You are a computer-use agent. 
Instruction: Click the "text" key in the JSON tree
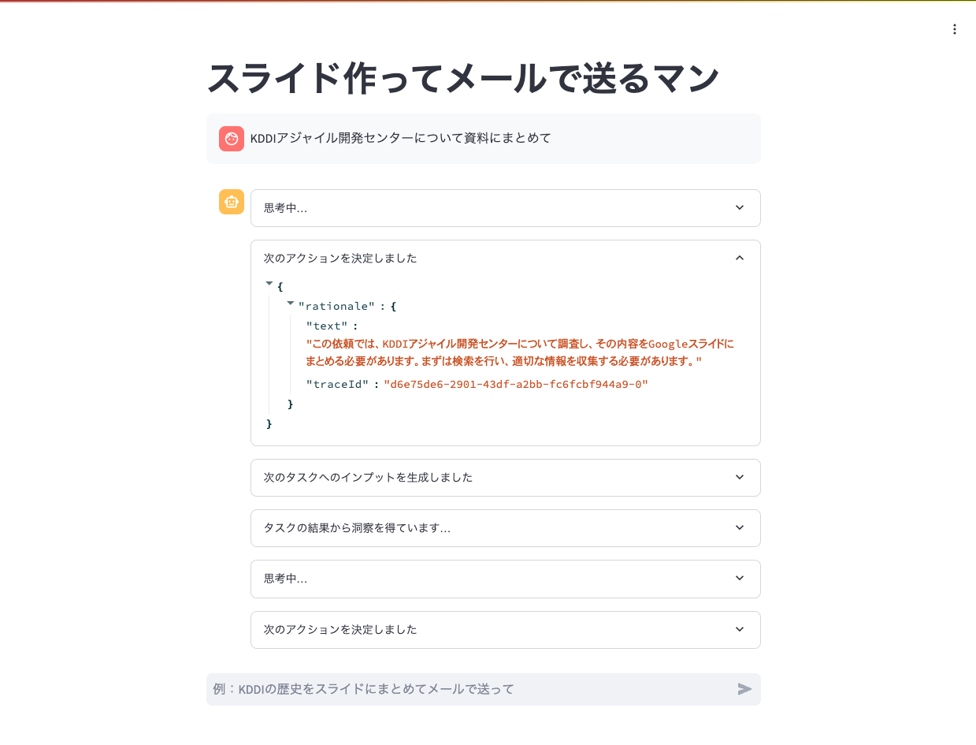click(325, 326)
